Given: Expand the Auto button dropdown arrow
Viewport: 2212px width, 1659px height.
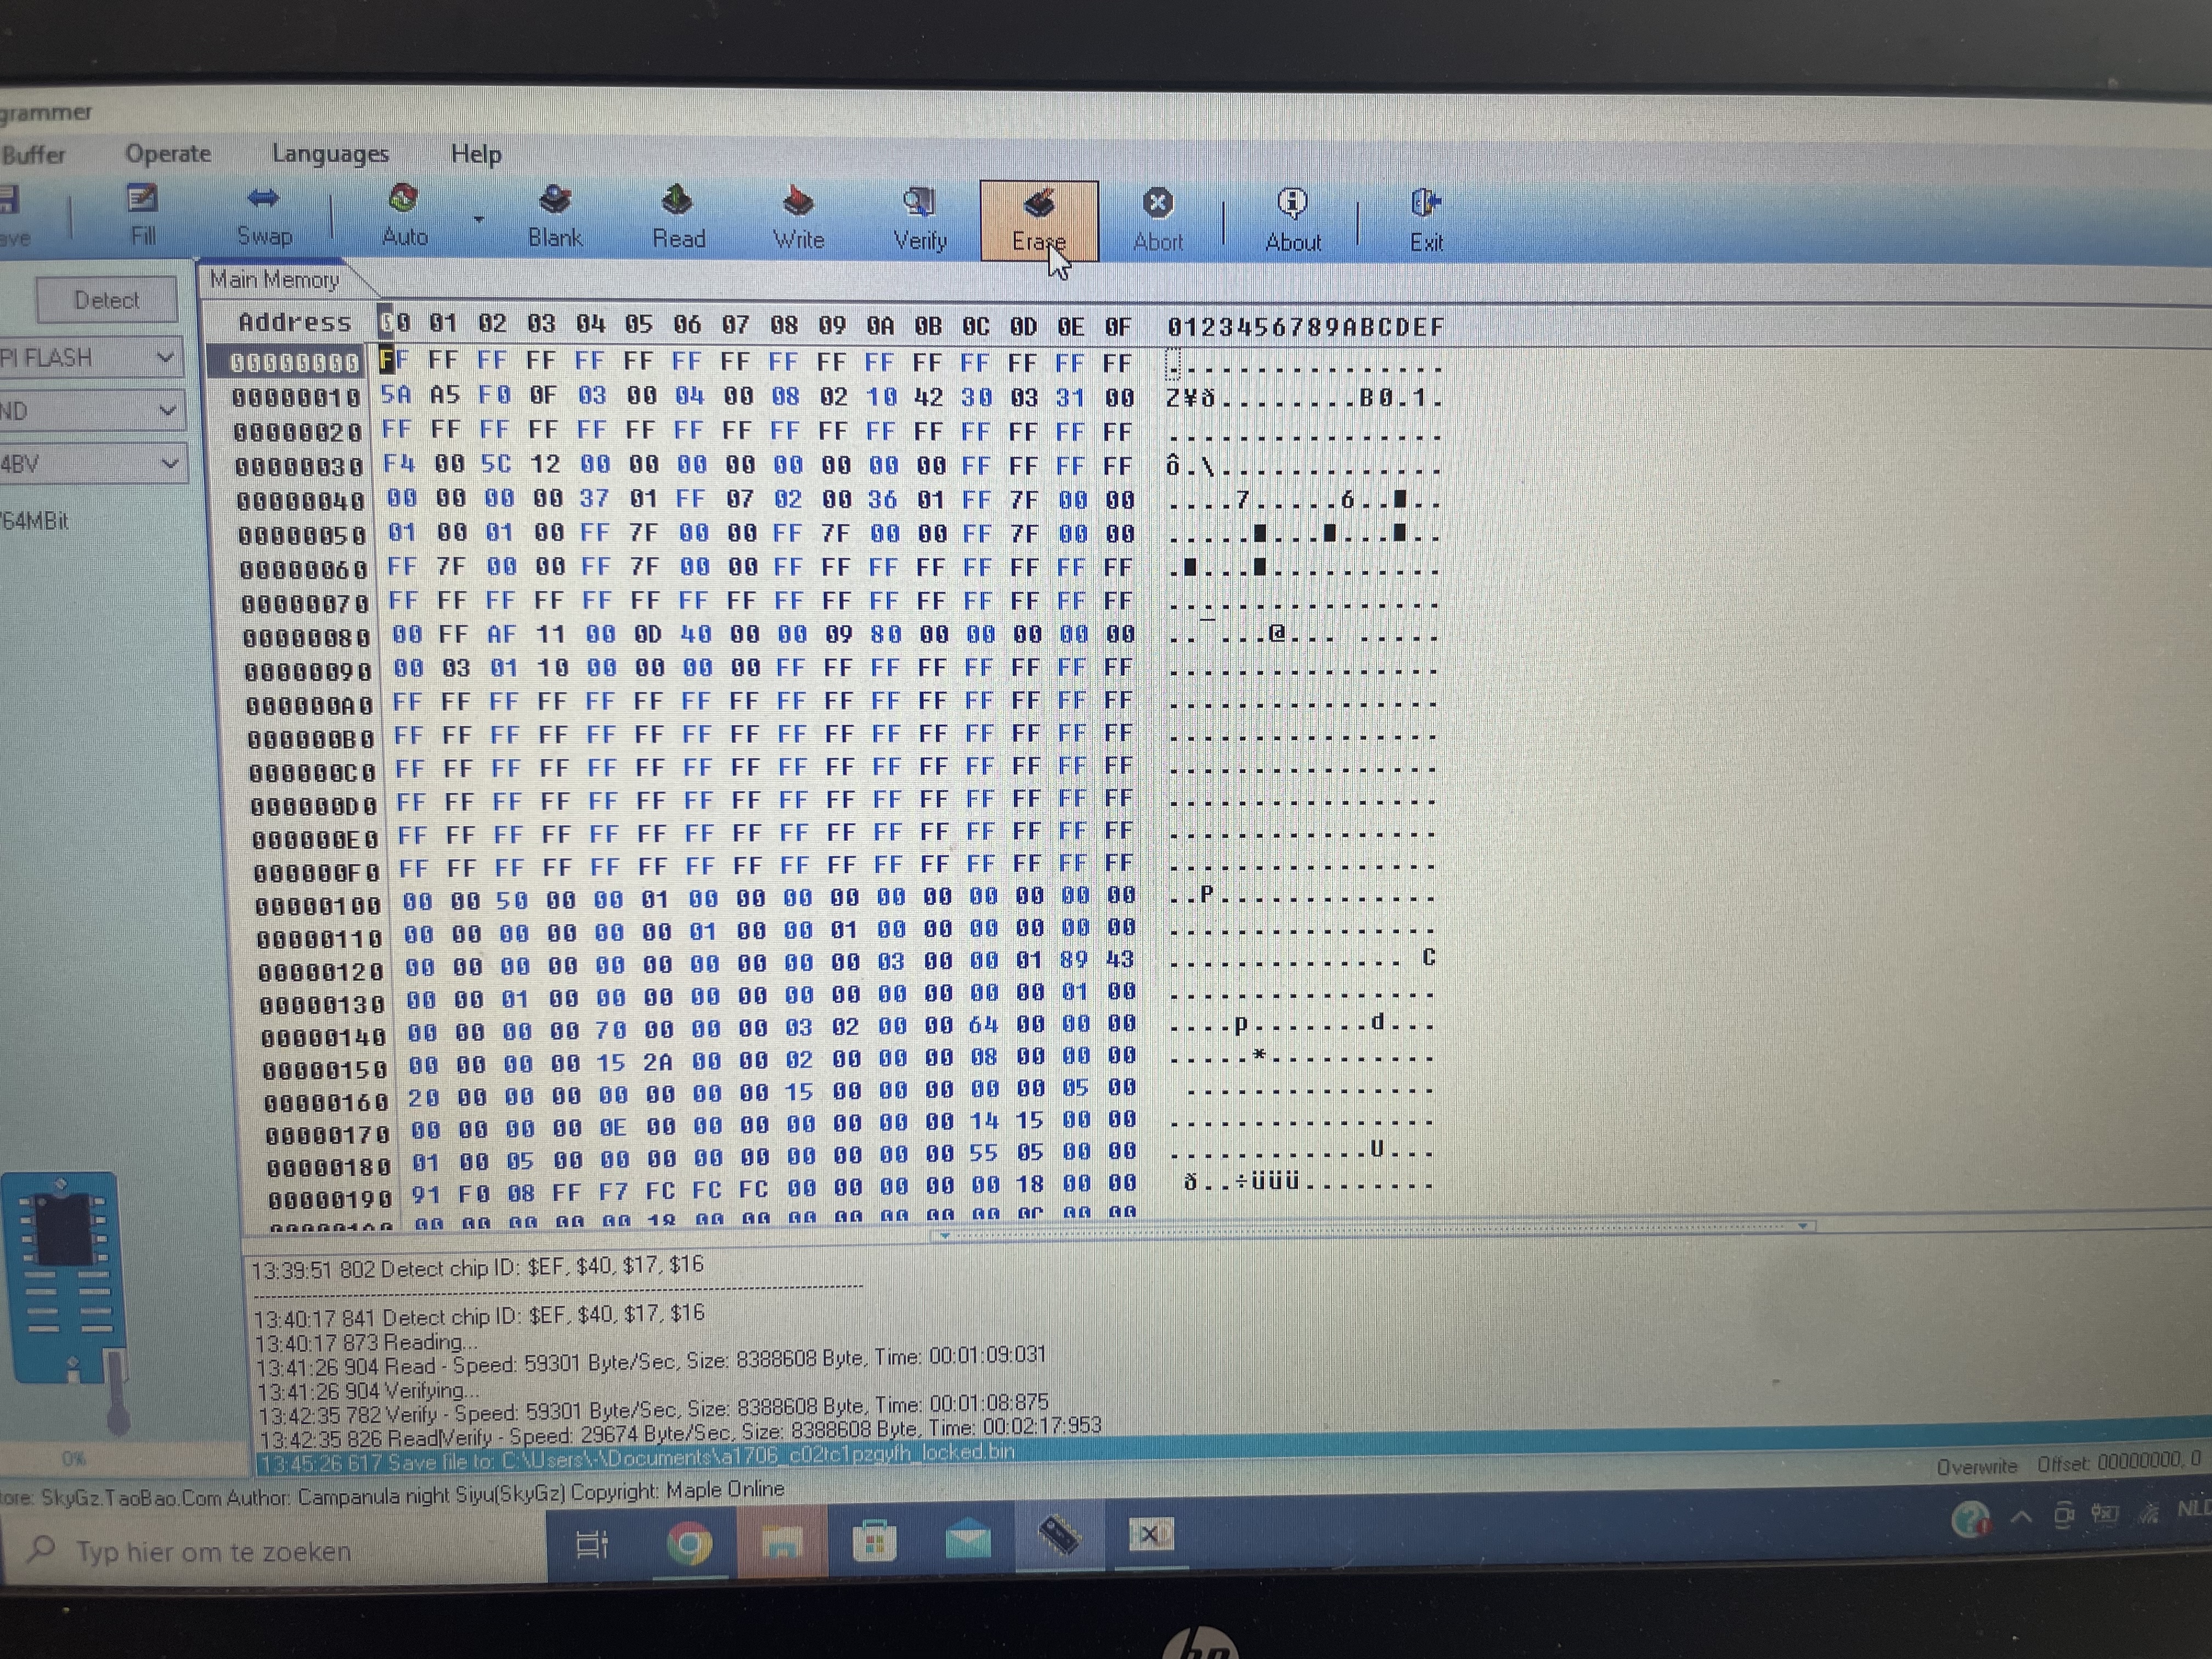Looking at the screenshot, I should click(478, 219).
